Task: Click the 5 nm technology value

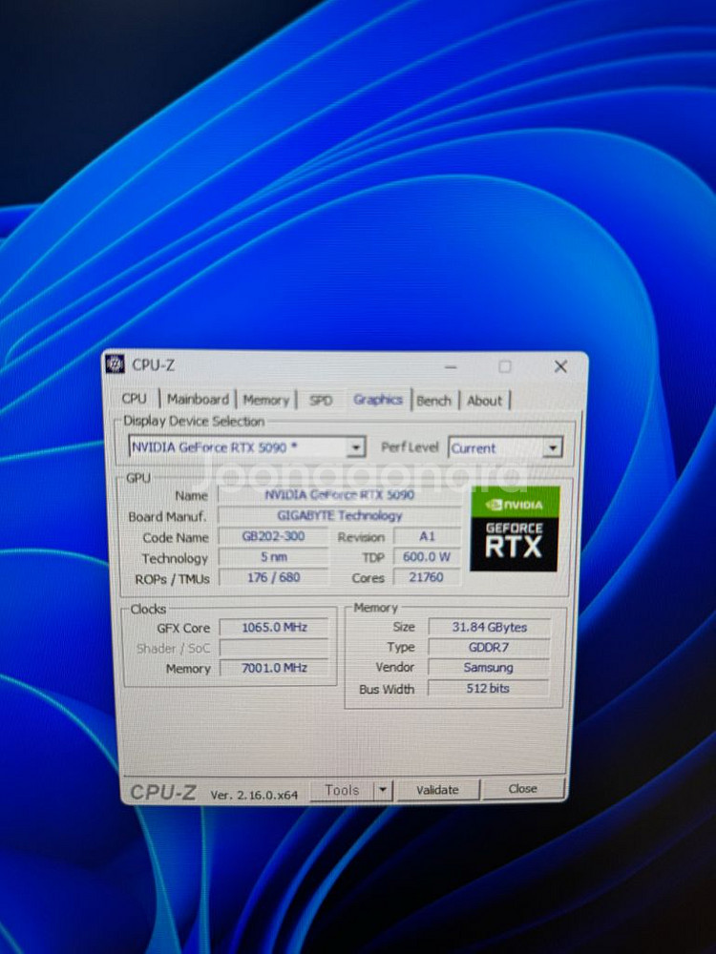Action: click(273, 557)
